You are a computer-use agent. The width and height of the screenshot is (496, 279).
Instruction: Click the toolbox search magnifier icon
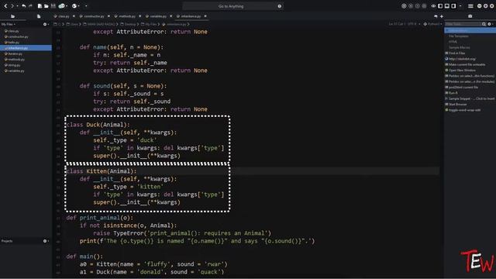point(484,24)
